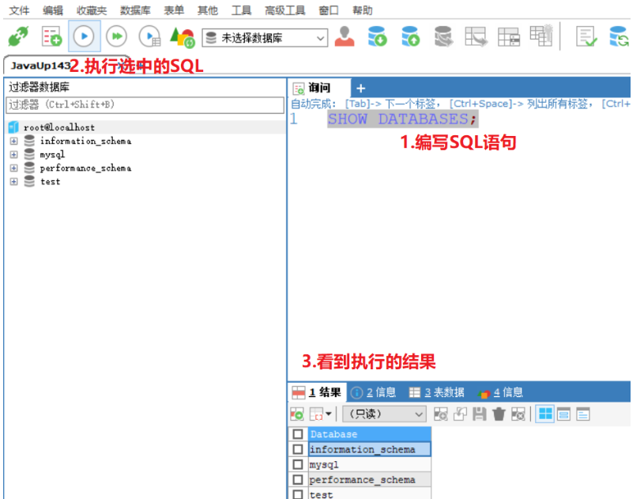Click duplicate row icon in results toolbar
The image size is (644, 499).
(460, 414)
